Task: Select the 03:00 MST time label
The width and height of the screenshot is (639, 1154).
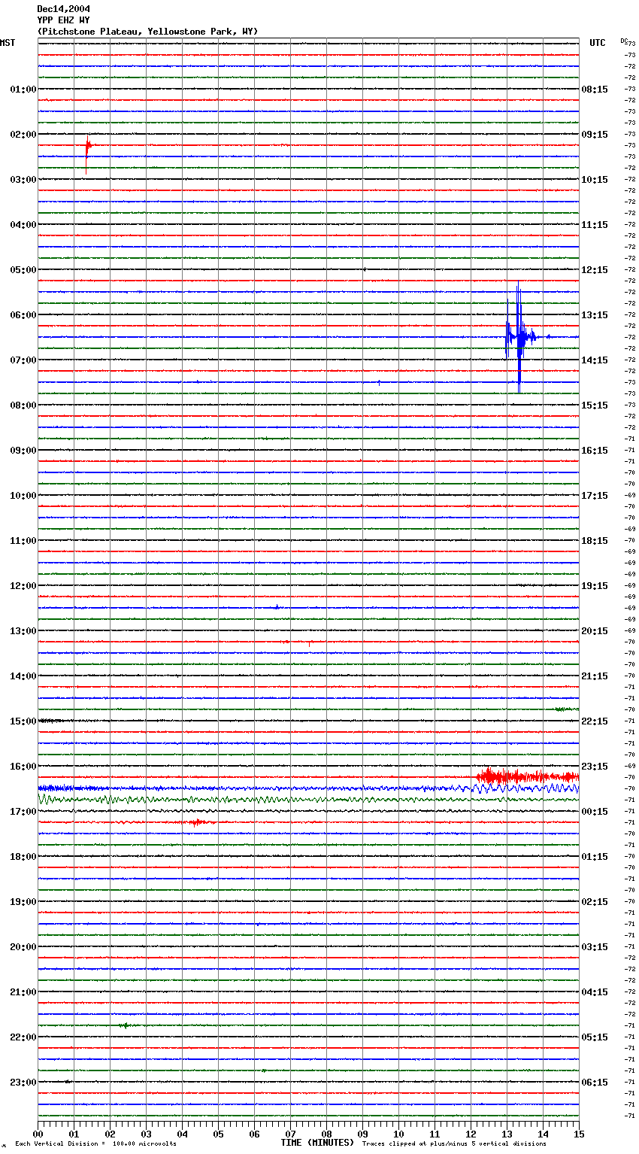Action: 23,180
